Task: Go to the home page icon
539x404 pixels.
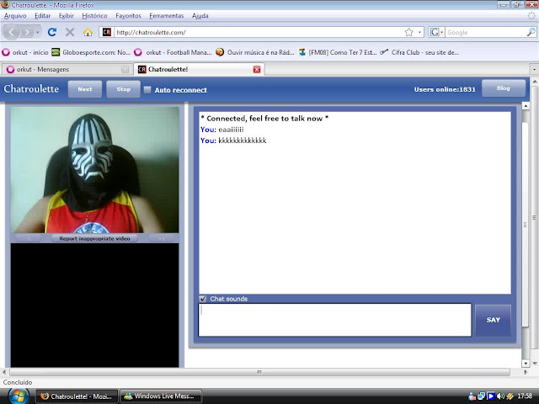Action: point(88,32)
